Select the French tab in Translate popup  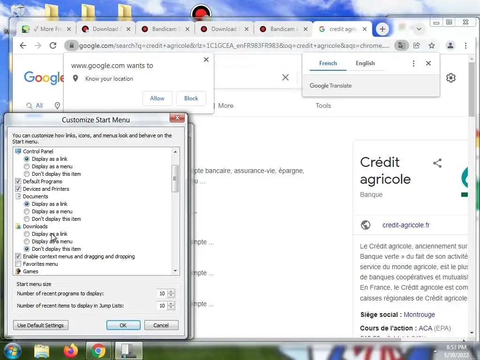[x=328, y=63]
